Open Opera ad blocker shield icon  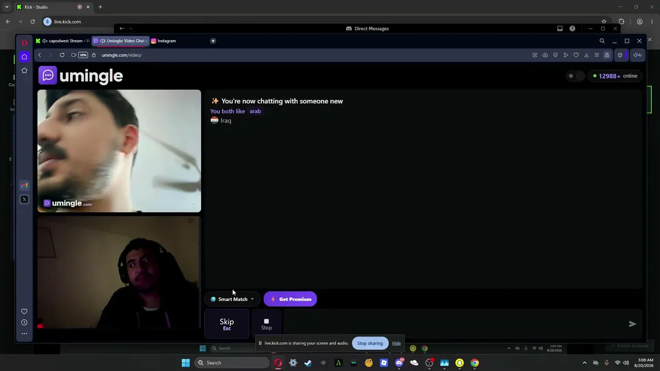[x=555, y=55]
